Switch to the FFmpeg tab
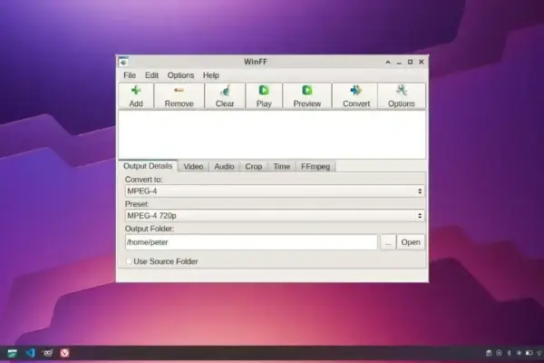 coord(316,166)
